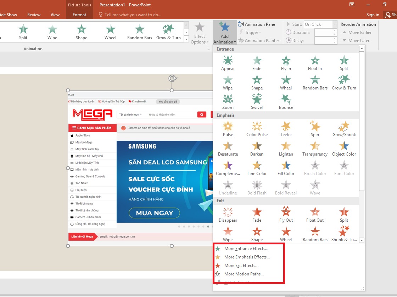This screenshot has width=397, height=297.
Task: Choose the Disappear exit animation
Action: (228, 215)
